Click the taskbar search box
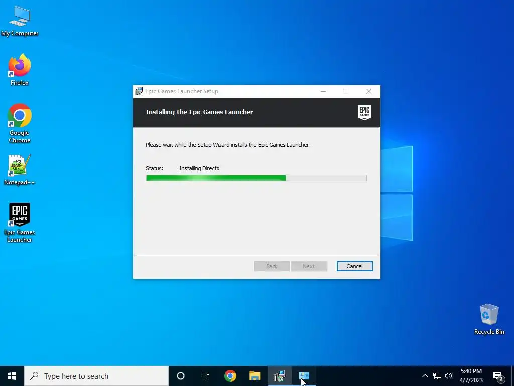The height and width of the screenshot is (386, 514). point(96,376)
